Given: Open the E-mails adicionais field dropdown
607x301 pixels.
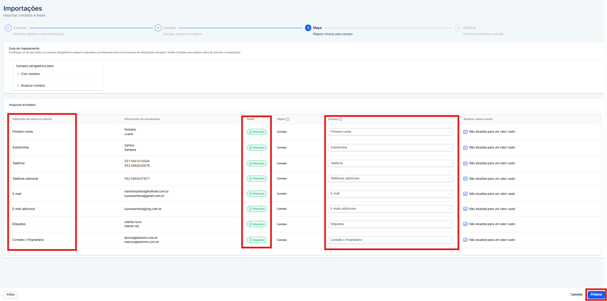Looking at the screenshot, I should (390, 209).
